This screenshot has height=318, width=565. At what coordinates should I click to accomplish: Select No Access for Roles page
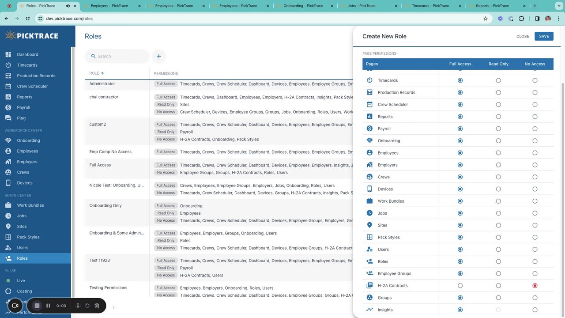click(x=535, y=261)
